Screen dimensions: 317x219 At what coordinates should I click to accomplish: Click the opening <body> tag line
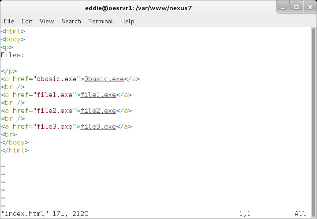click(x=13, y=39)
